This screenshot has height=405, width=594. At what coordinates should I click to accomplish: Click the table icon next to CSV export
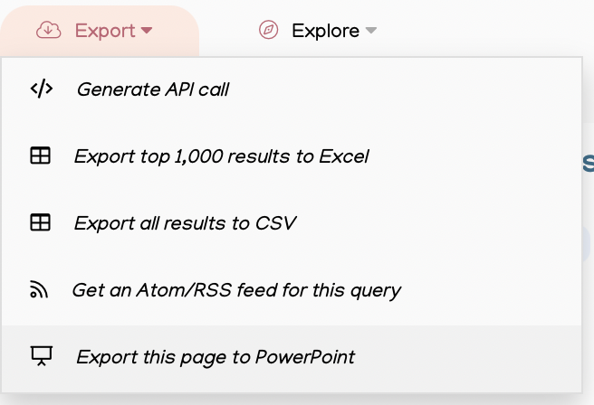click(40, 222)
